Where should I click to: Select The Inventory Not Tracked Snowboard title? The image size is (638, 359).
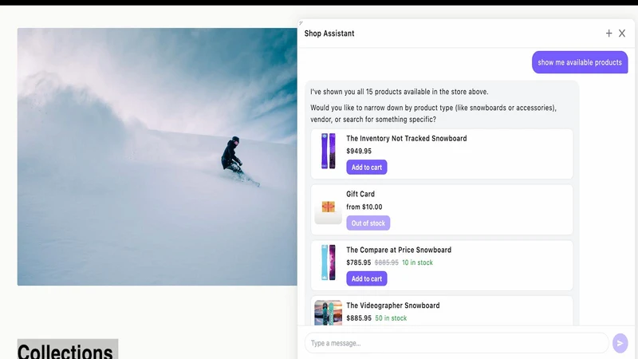(x=407, y=138)
